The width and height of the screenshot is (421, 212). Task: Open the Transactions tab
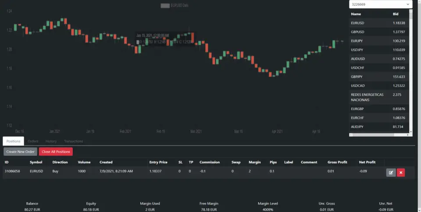click(74, 141)
